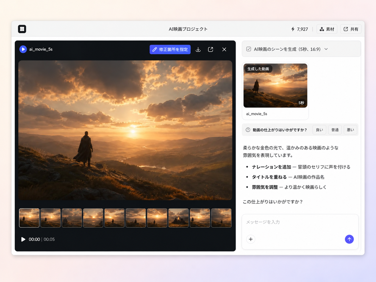The image size is (376, 282).
Task: Click the AI映画プロジェクト project title
Action: (x=188, y=29)
